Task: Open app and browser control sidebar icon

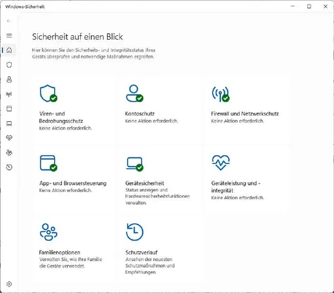Action: click(x=9, y=108)
